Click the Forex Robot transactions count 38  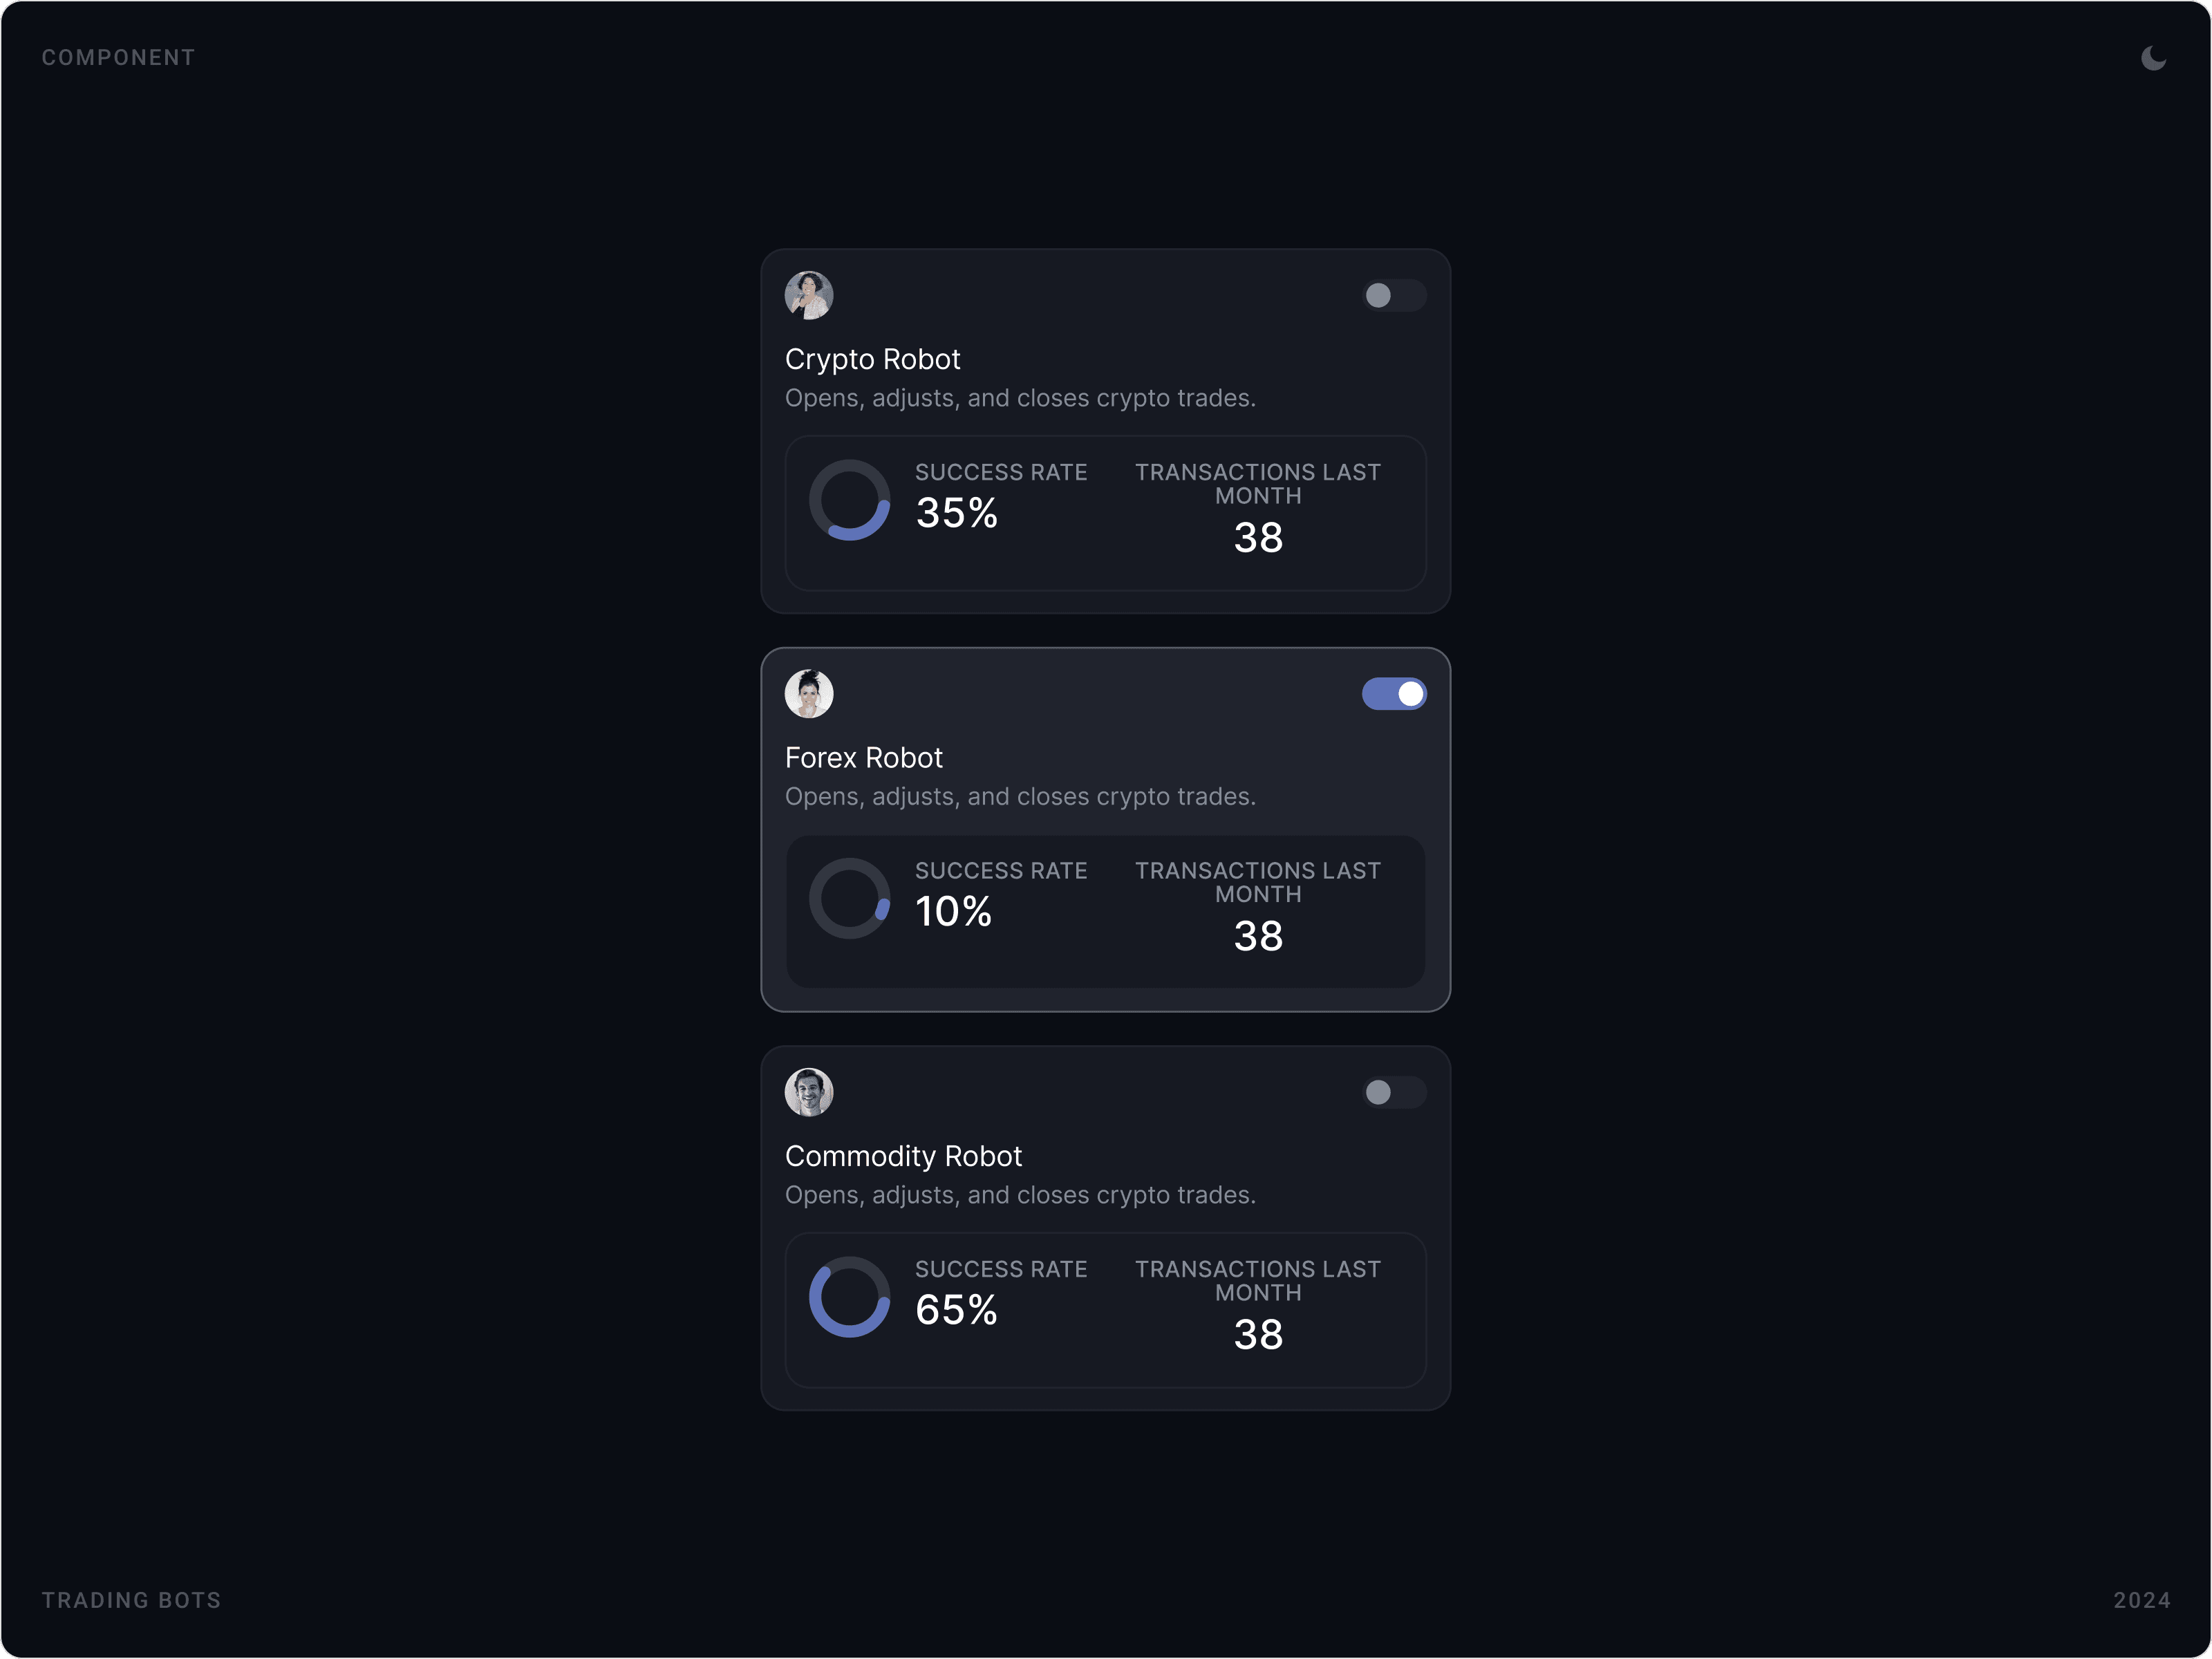click(x=1257, y=935)
